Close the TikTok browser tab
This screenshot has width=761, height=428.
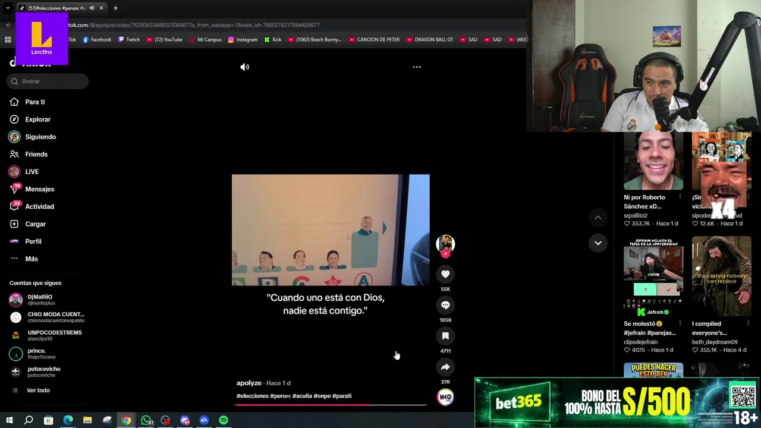click(101, 8)
